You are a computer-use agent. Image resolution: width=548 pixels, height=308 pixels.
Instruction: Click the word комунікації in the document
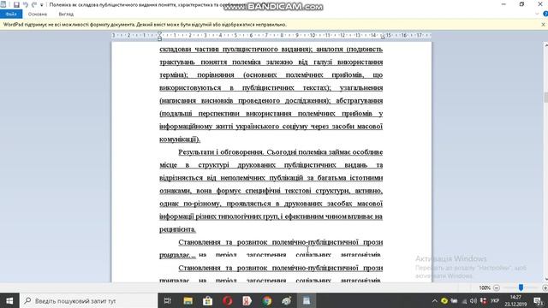point(179,139)
